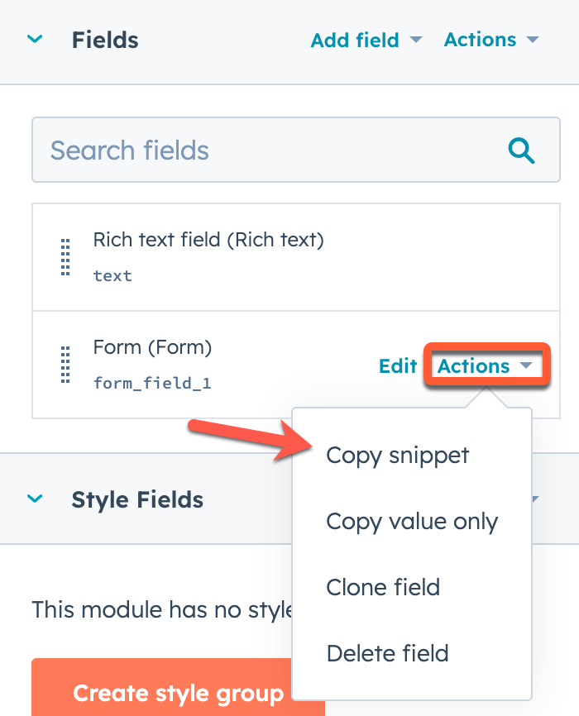Select the Form (Form) field label
The image size is (579, 716).
click(x=152, y=348)
